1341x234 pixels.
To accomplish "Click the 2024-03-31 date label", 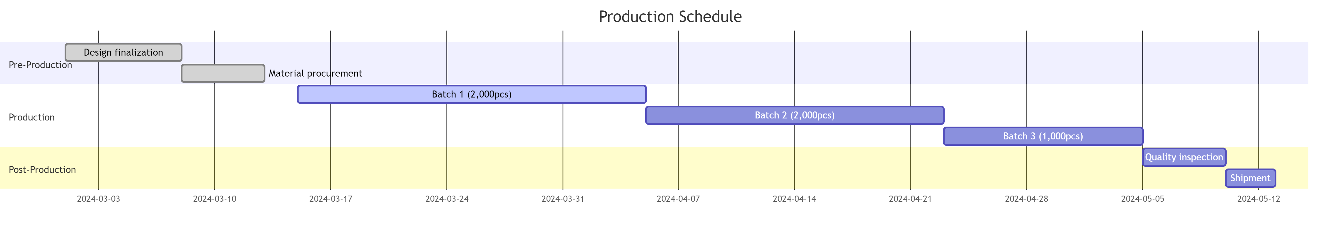I will click(x=563, y=199).
